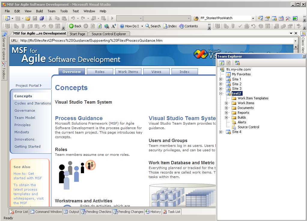Open the Tools menu
The width and height of the screenshot is (307, 221).
pyautogui.click(x=64, y=11)
